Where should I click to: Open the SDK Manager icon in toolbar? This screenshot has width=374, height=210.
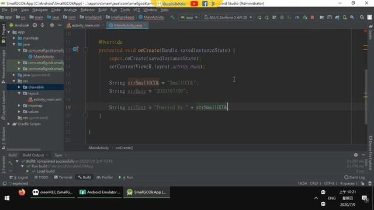coord(352,17)
